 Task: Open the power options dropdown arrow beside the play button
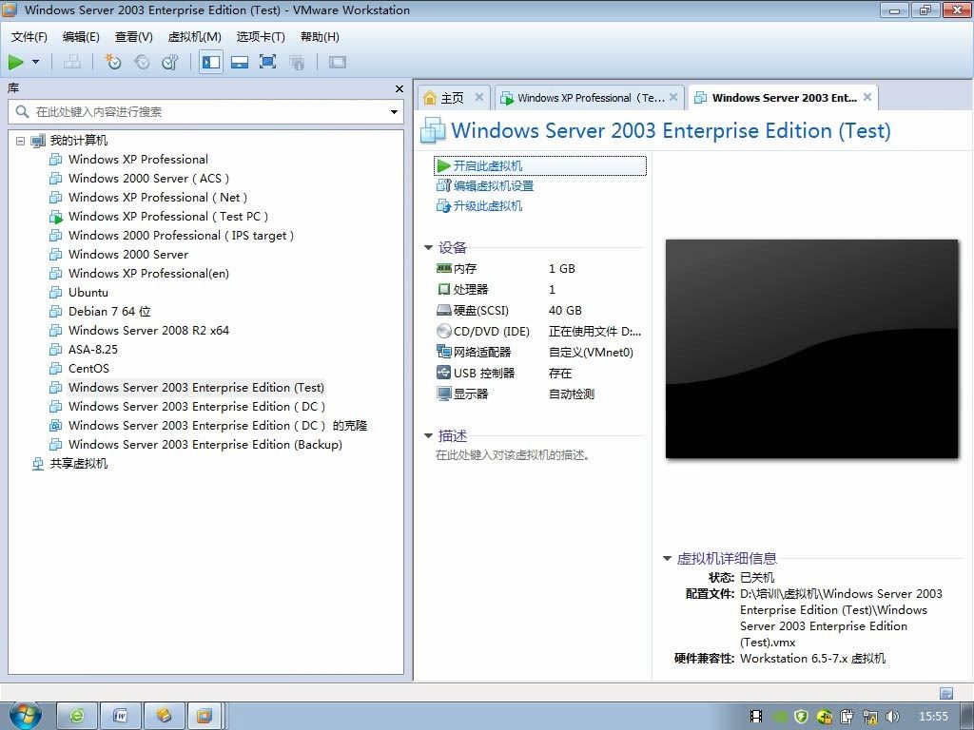point(35,62)
